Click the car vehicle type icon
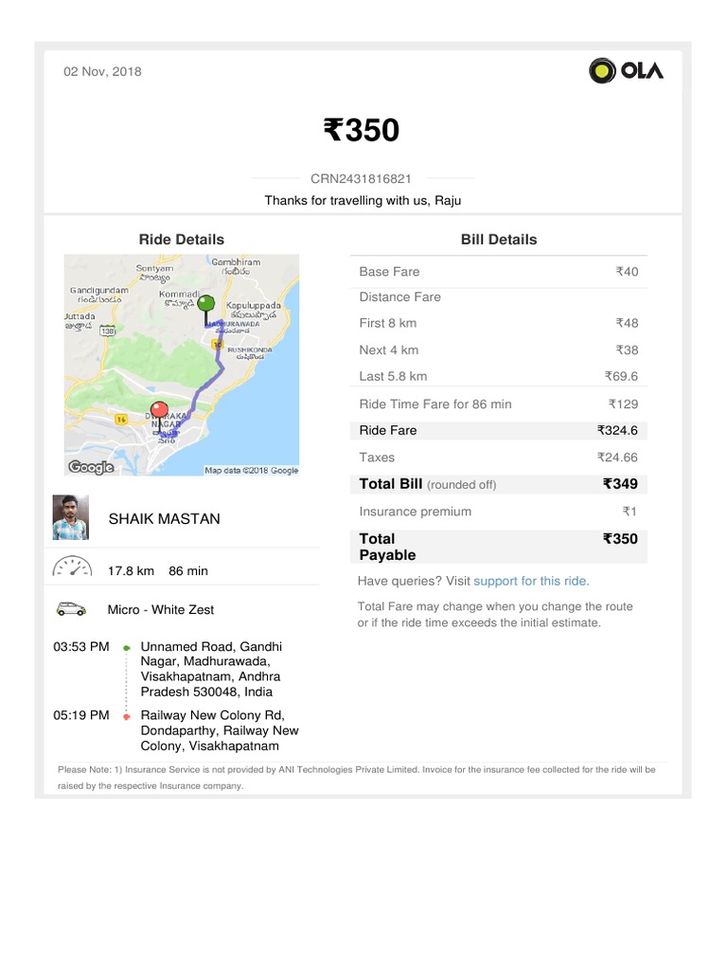This screenshot has height=970, width=727. click(72, 609)
